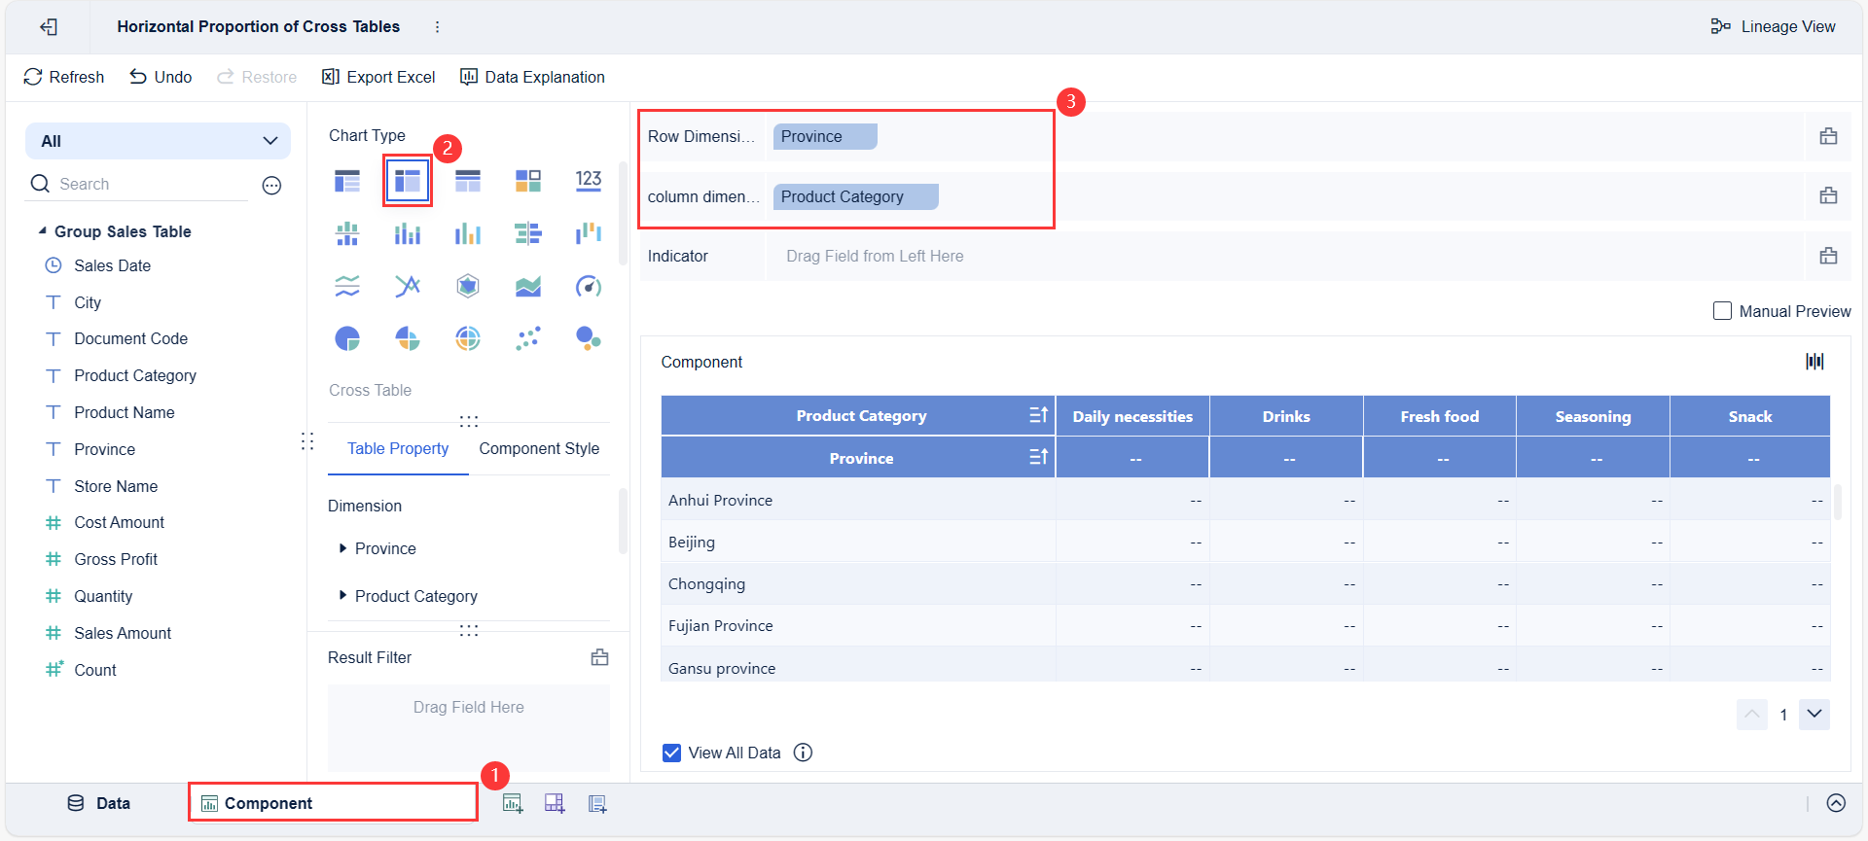Click the Lineage View icon
Viewport: 1868px width, 841px height.
click(x=1720, y=26)
